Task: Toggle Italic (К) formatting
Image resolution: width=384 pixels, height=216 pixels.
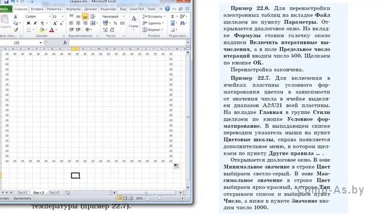Action: tap(35, 23)
